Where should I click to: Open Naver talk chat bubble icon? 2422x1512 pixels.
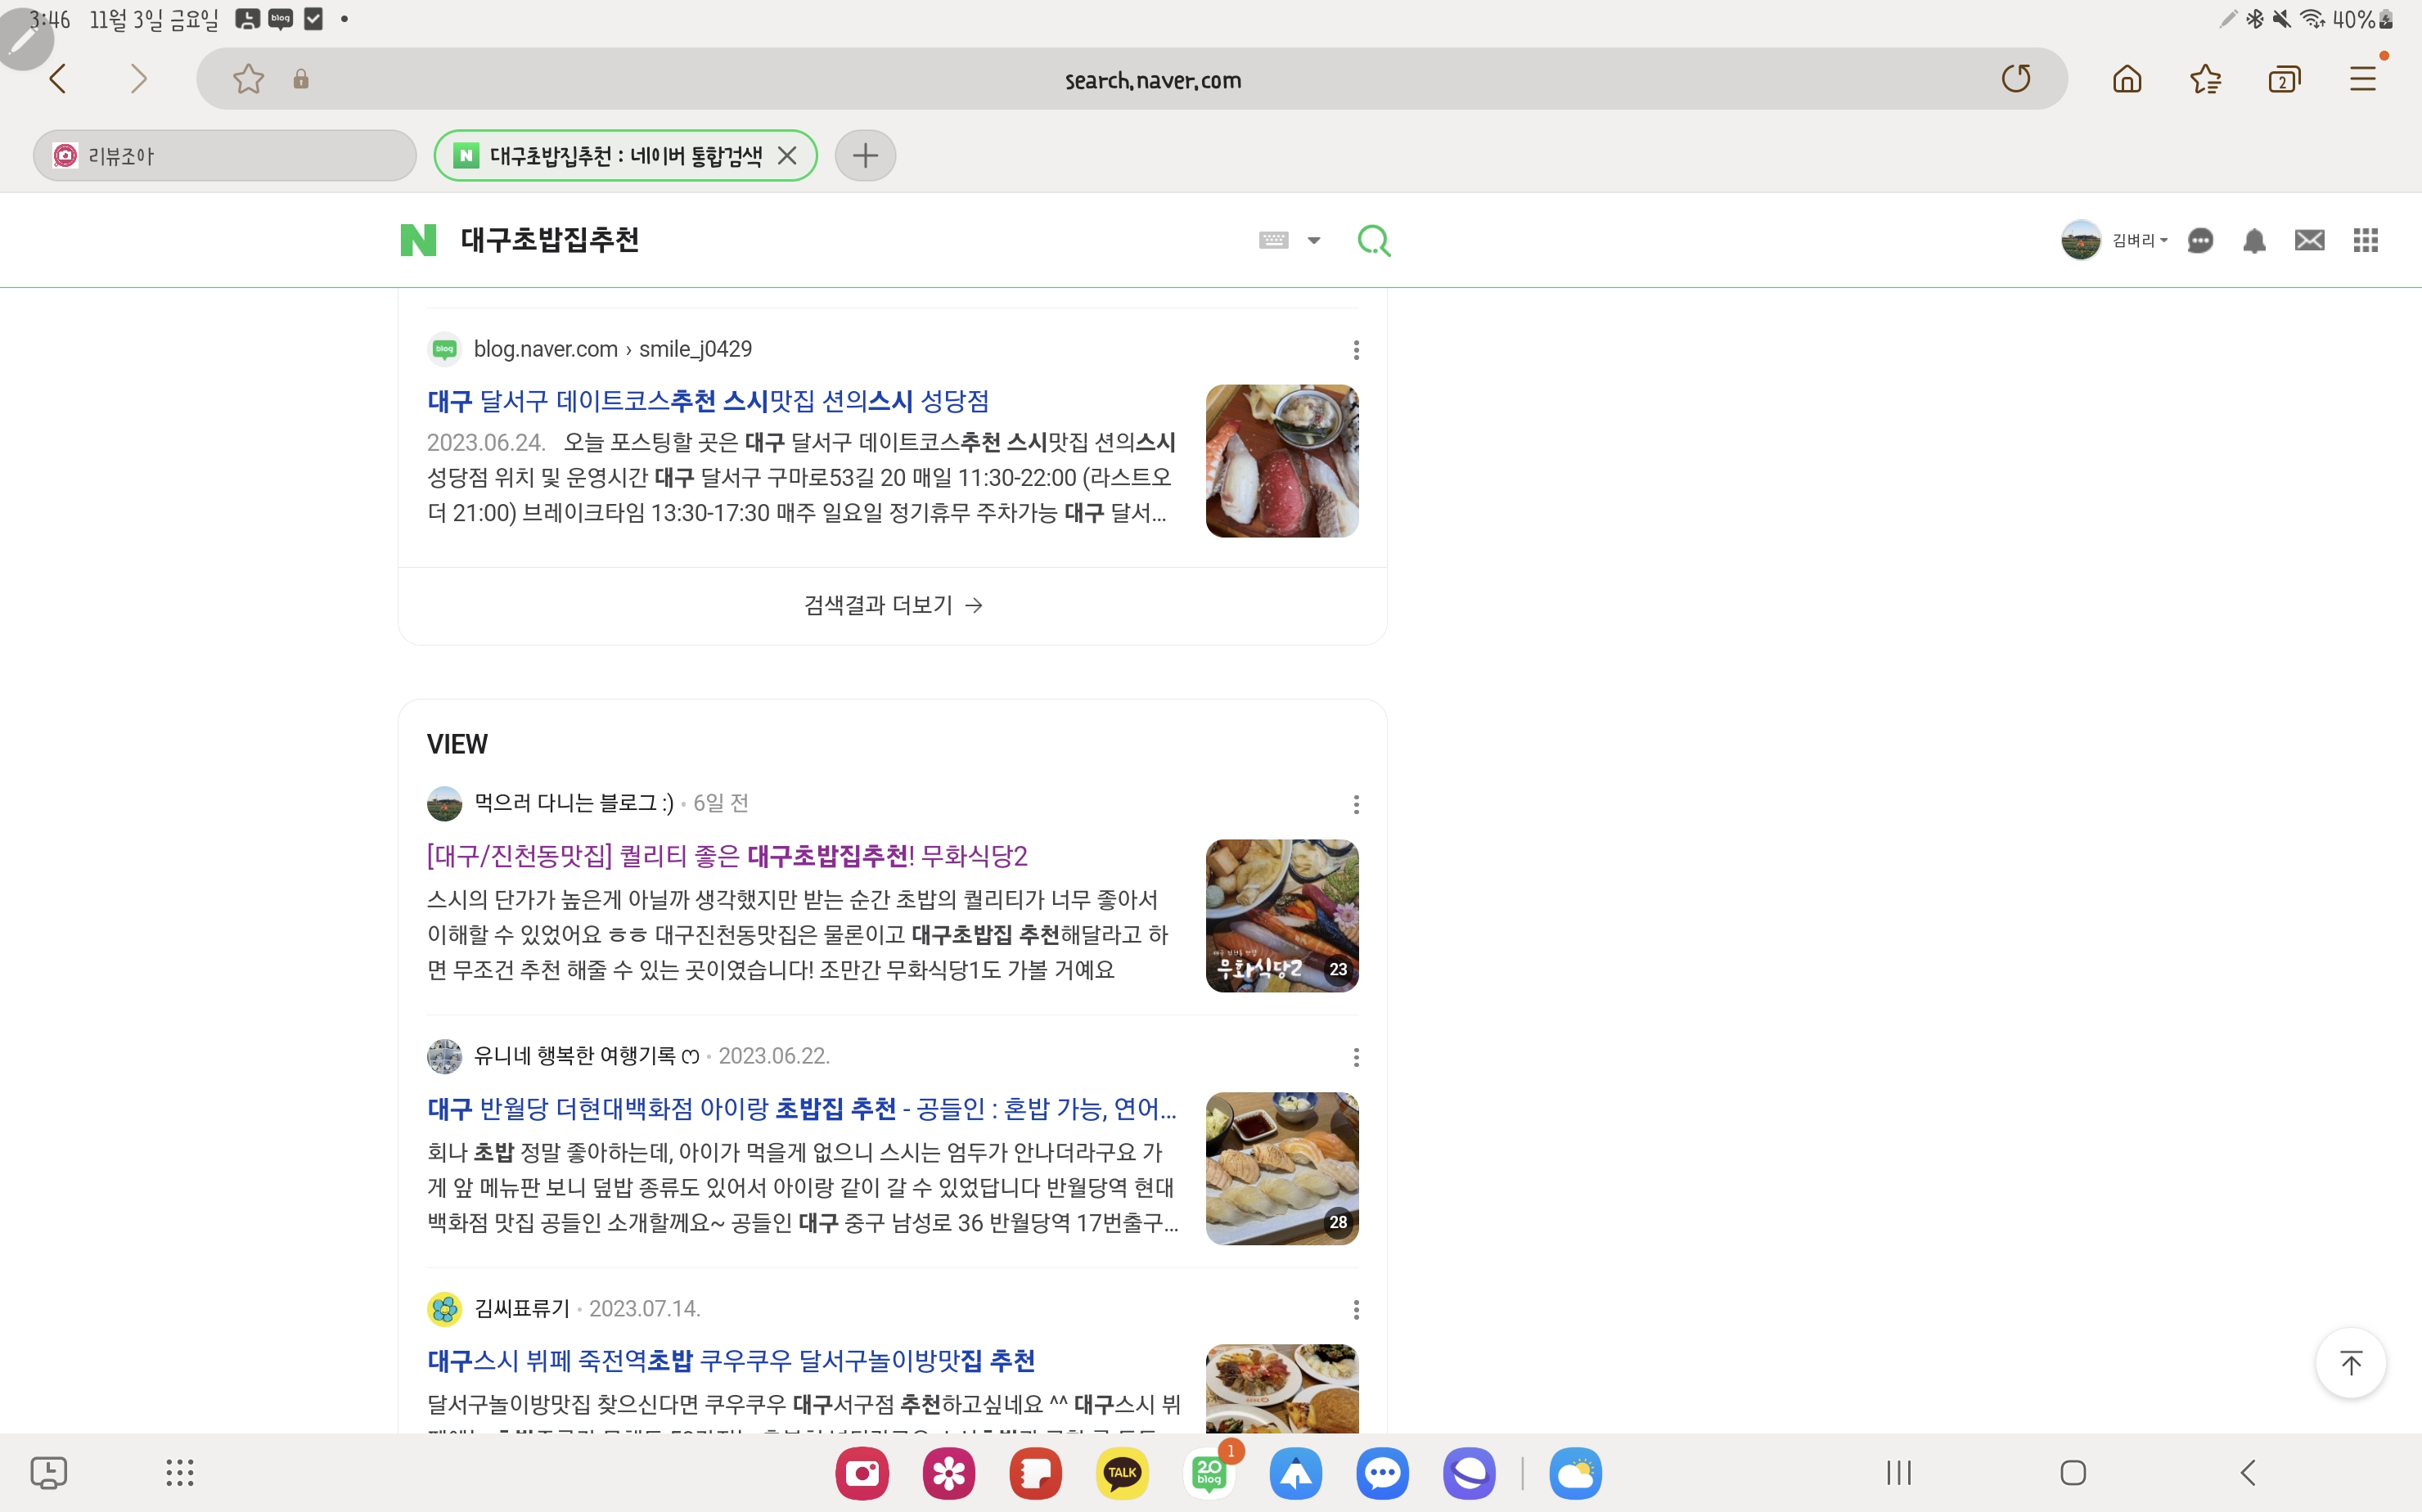coord(2200,240)
